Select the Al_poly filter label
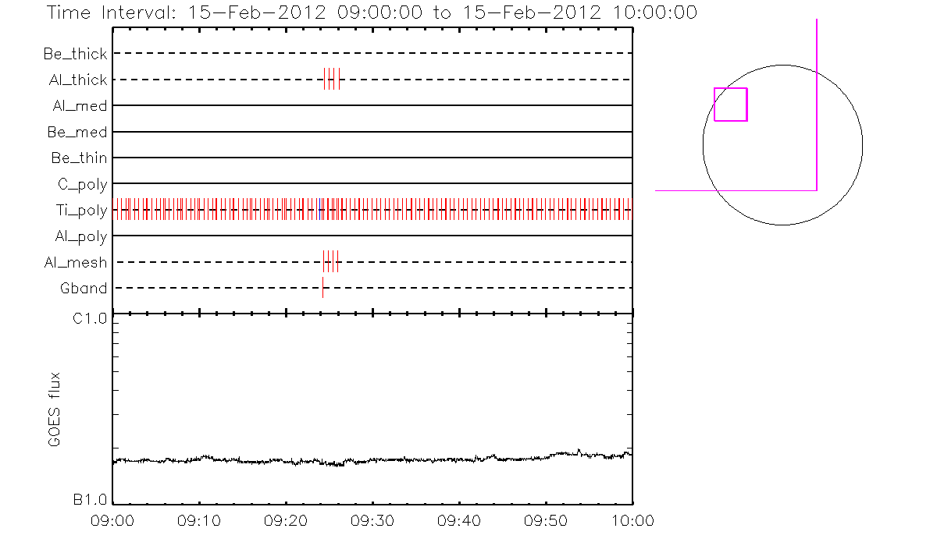Viewport: 937px width, 546px height. pyautogui.click(x=80, y=236)
